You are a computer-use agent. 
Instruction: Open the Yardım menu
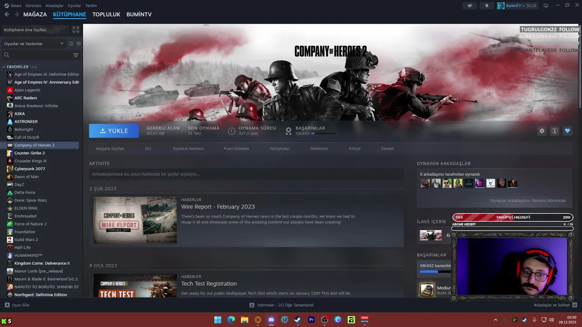91,5
